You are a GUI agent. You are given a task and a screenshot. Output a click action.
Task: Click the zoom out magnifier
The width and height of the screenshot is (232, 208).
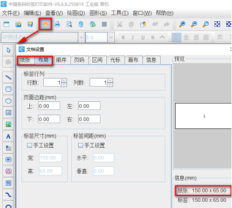click(194, 24)
